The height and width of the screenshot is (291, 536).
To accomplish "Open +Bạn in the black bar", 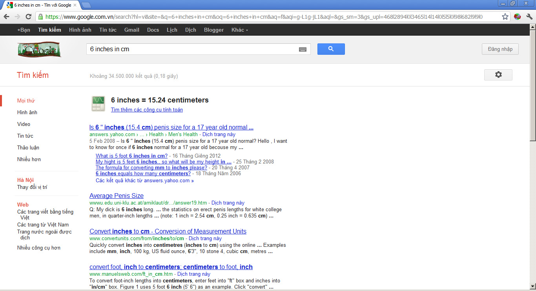I will click(24, 30).
